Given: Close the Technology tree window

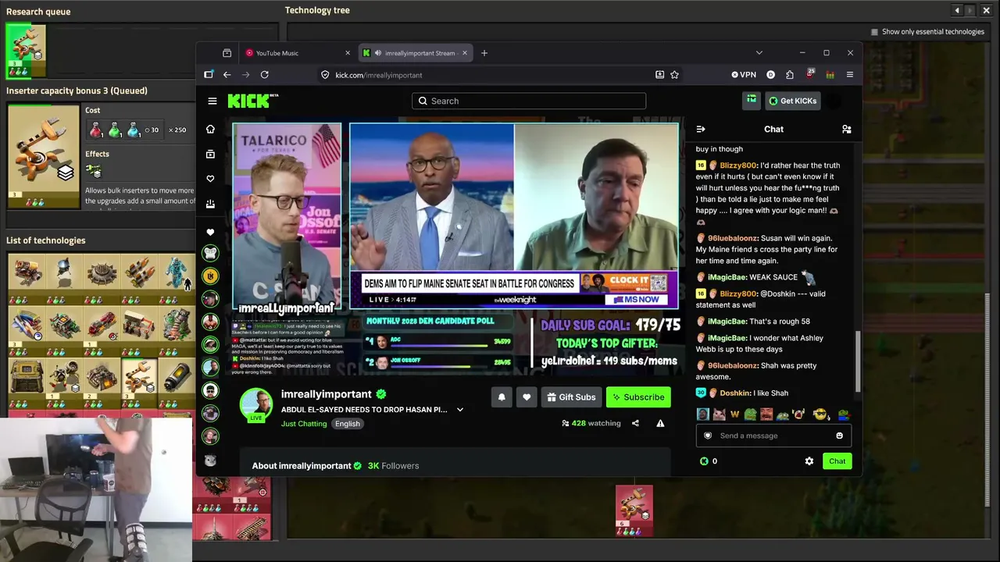Looking at the screenshot, I should pyautogui.click(x=986, y=10).
